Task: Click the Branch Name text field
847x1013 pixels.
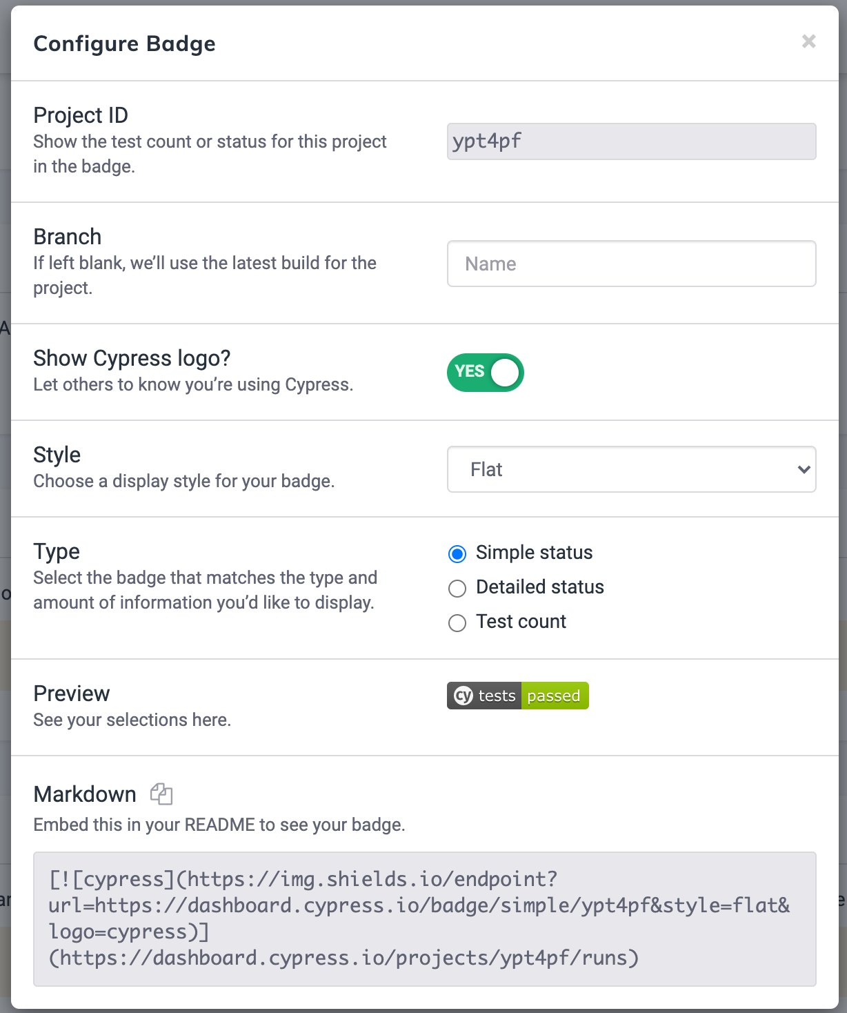Action: 631,264
